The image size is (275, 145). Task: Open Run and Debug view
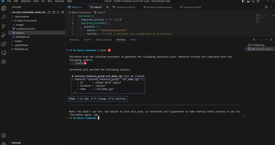tap(4, 35)
